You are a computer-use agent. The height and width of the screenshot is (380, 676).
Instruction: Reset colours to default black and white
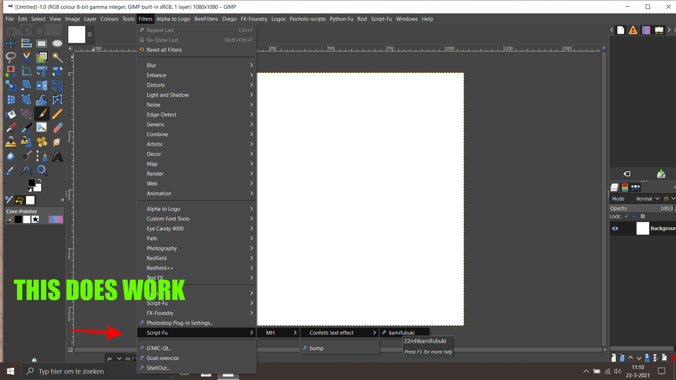(x=30, y=189)
